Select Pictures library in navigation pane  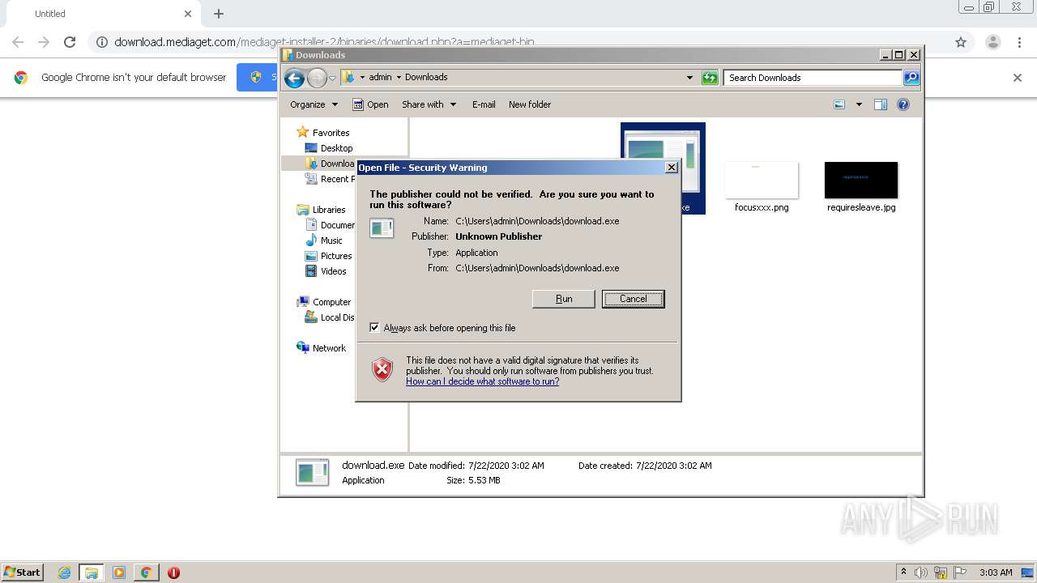click(x=329, y=256)
